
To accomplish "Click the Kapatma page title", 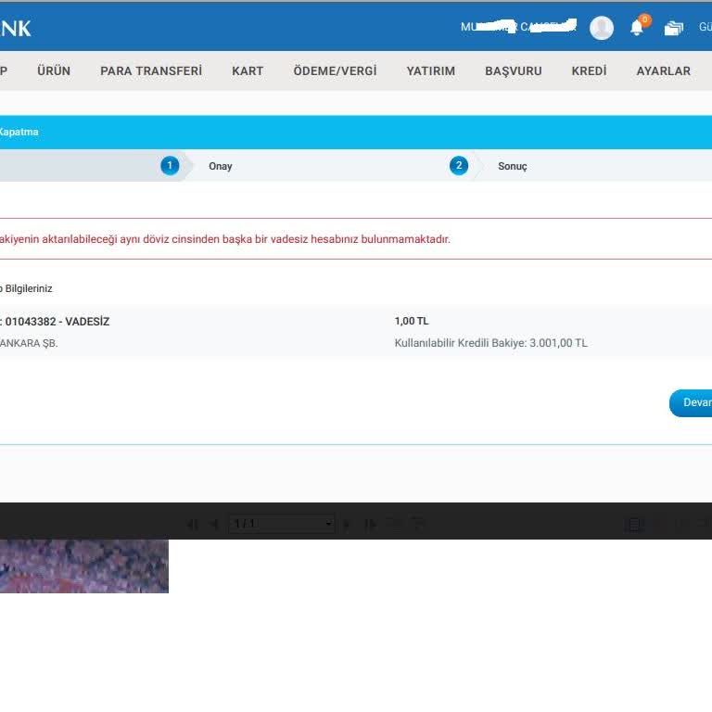I will [x=19, y=133].
